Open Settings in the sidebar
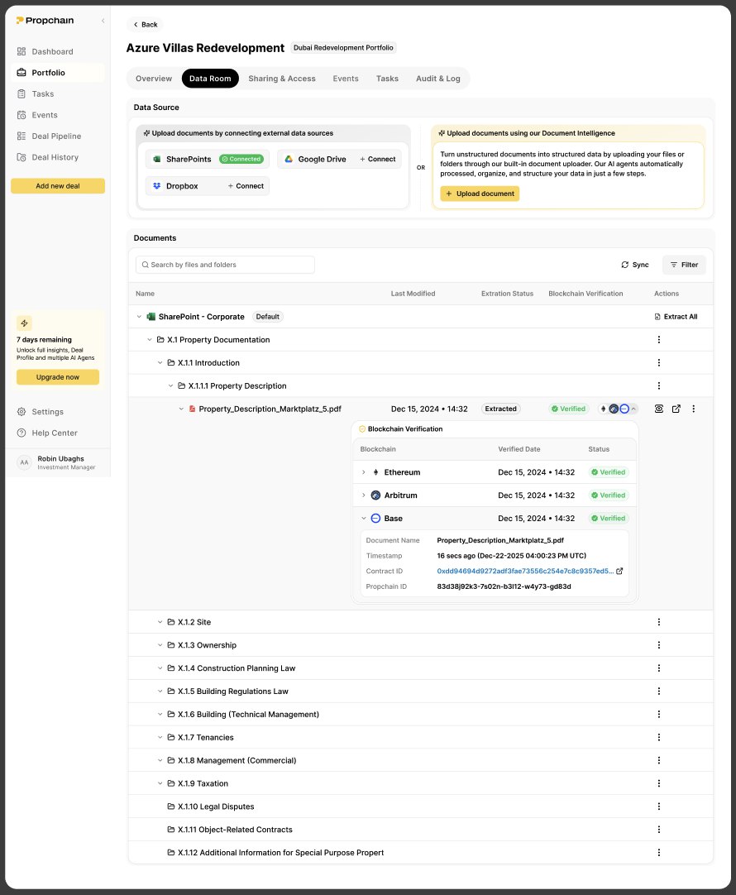This screenshot has height=895, width=736. pos(57,412)
